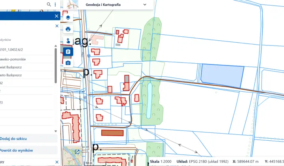284x166 pixels.
Task: Open the map layers tool
Action: pyautogui.click(x=68, y=18)
